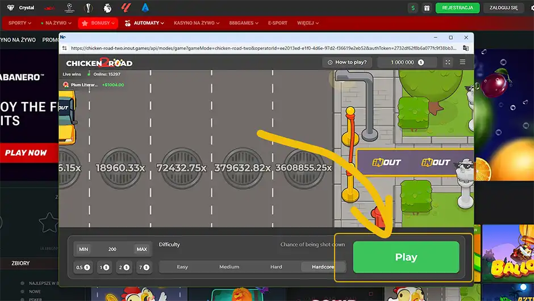Expand the WIĘCEJ dropdown

click(x=308, y=23)
